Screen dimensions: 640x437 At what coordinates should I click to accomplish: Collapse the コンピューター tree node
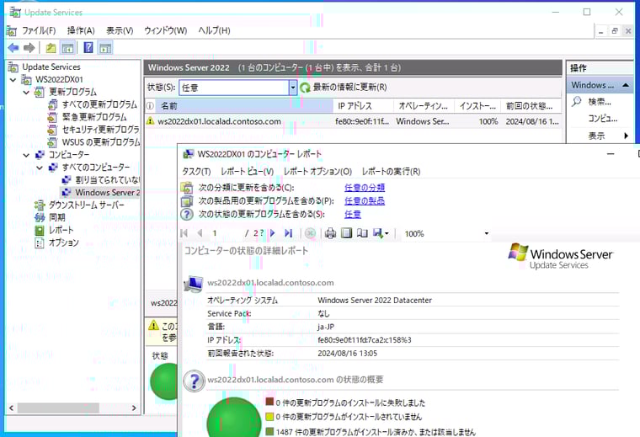[x=26, y=155]
